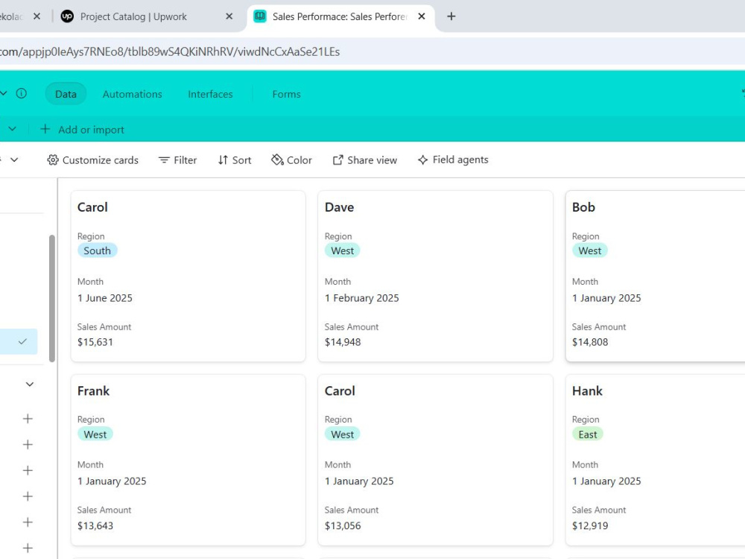This screenshot has width=745, height=559.
Task: Collapse the sidebar Create section chevron
Action: [x=30, y=384]
